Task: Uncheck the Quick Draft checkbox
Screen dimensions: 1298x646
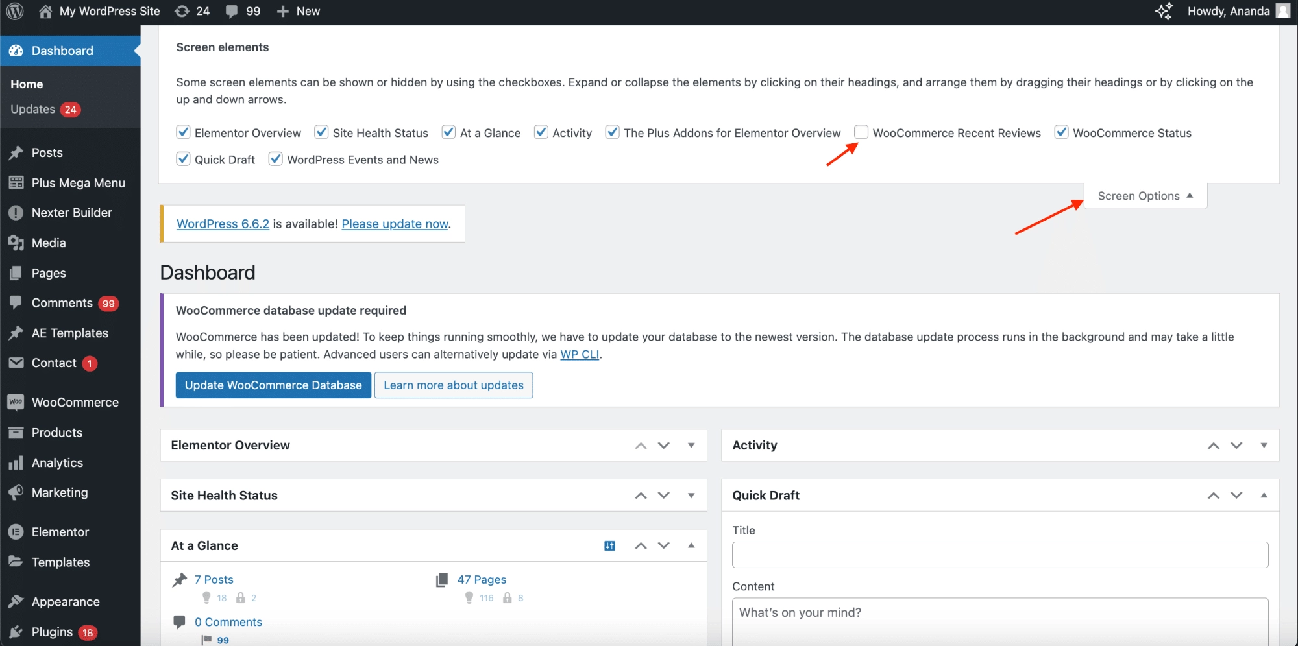Action: [183, 159]
